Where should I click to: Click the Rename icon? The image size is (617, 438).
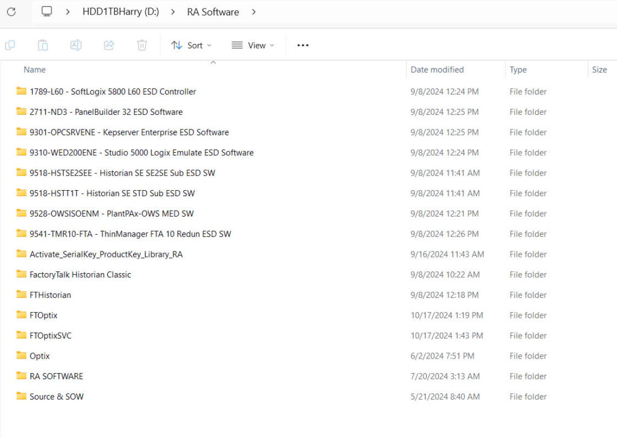[x=75, y=45]
